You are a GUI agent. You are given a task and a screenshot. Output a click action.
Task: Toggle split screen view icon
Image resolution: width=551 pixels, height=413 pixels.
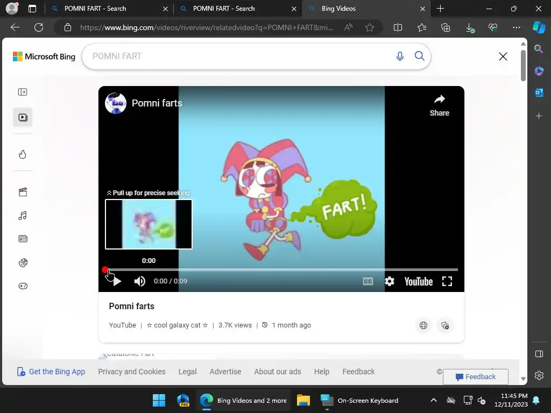click(398, 27)
